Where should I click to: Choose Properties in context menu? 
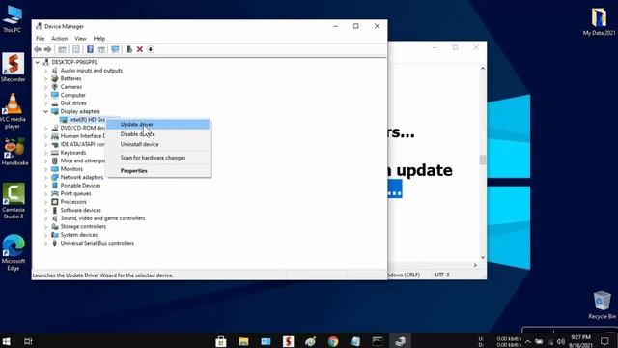pos(158,171)
